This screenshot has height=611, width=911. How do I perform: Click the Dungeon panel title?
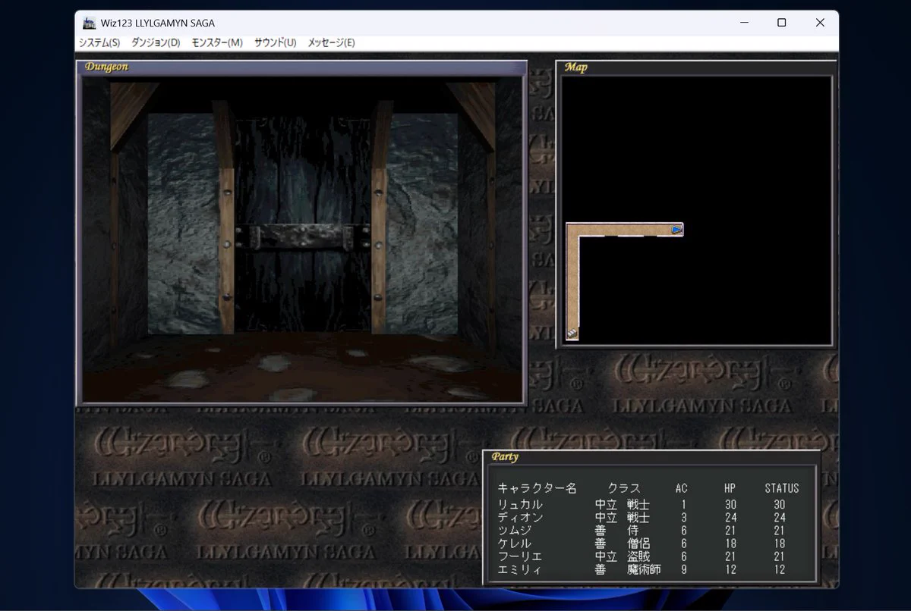(x=106, y=67)
